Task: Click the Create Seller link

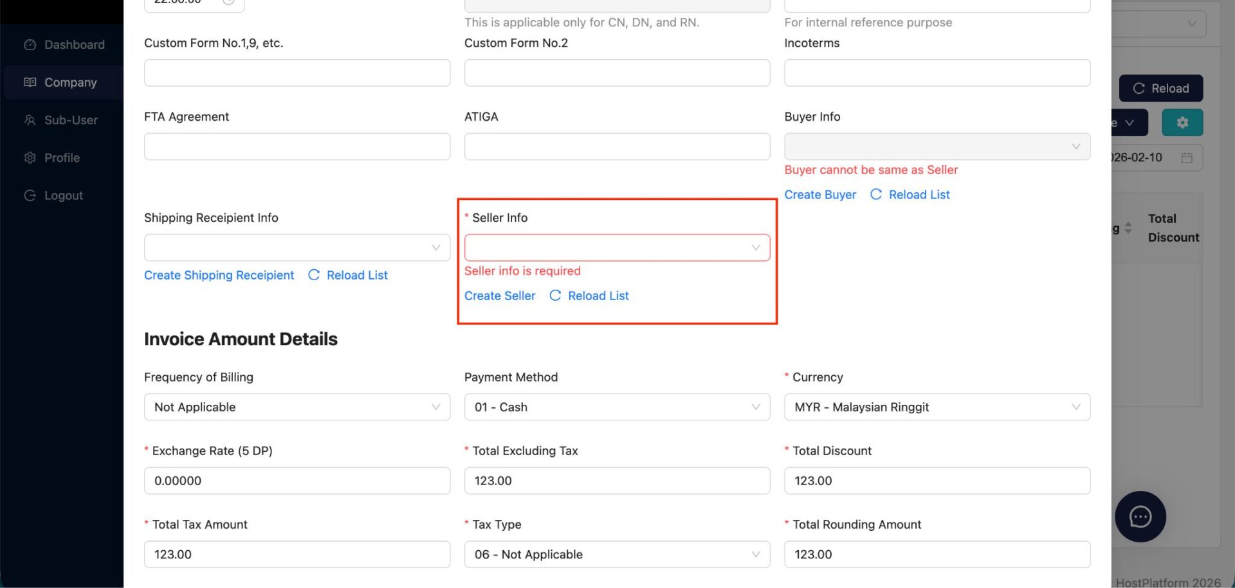Action: point(500,296)
